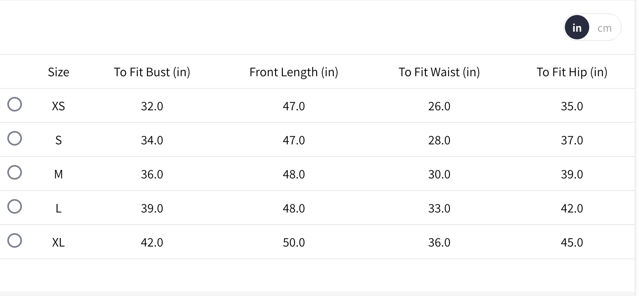Click the Front Length column header

click(294, 72)
